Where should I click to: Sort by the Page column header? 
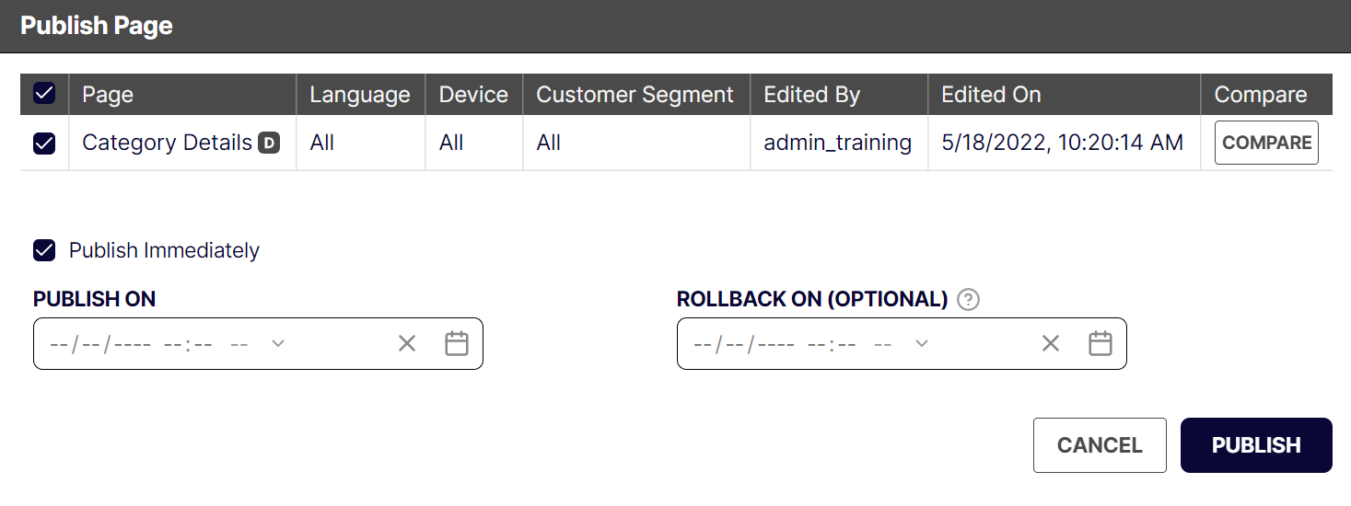[108, 94]
